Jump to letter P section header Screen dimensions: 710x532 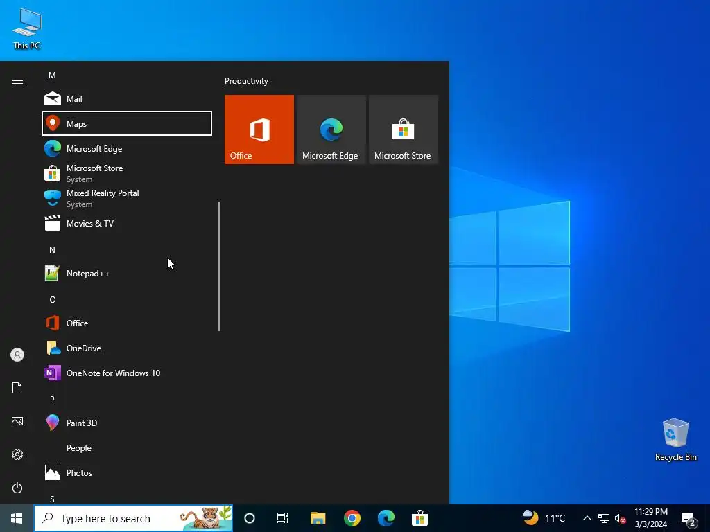tap(52, 399)
